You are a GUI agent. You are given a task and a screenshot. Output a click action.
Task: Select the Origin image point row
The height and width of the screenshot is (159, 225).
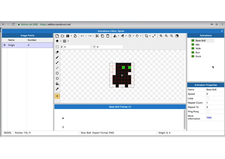click(x=27, y=45)
